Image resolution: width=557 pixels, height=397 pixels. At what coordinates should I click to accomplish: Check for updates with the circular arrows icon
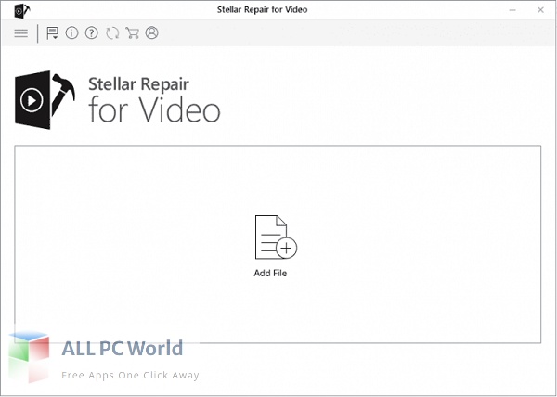pyautogui.click(x=112, y=33)
